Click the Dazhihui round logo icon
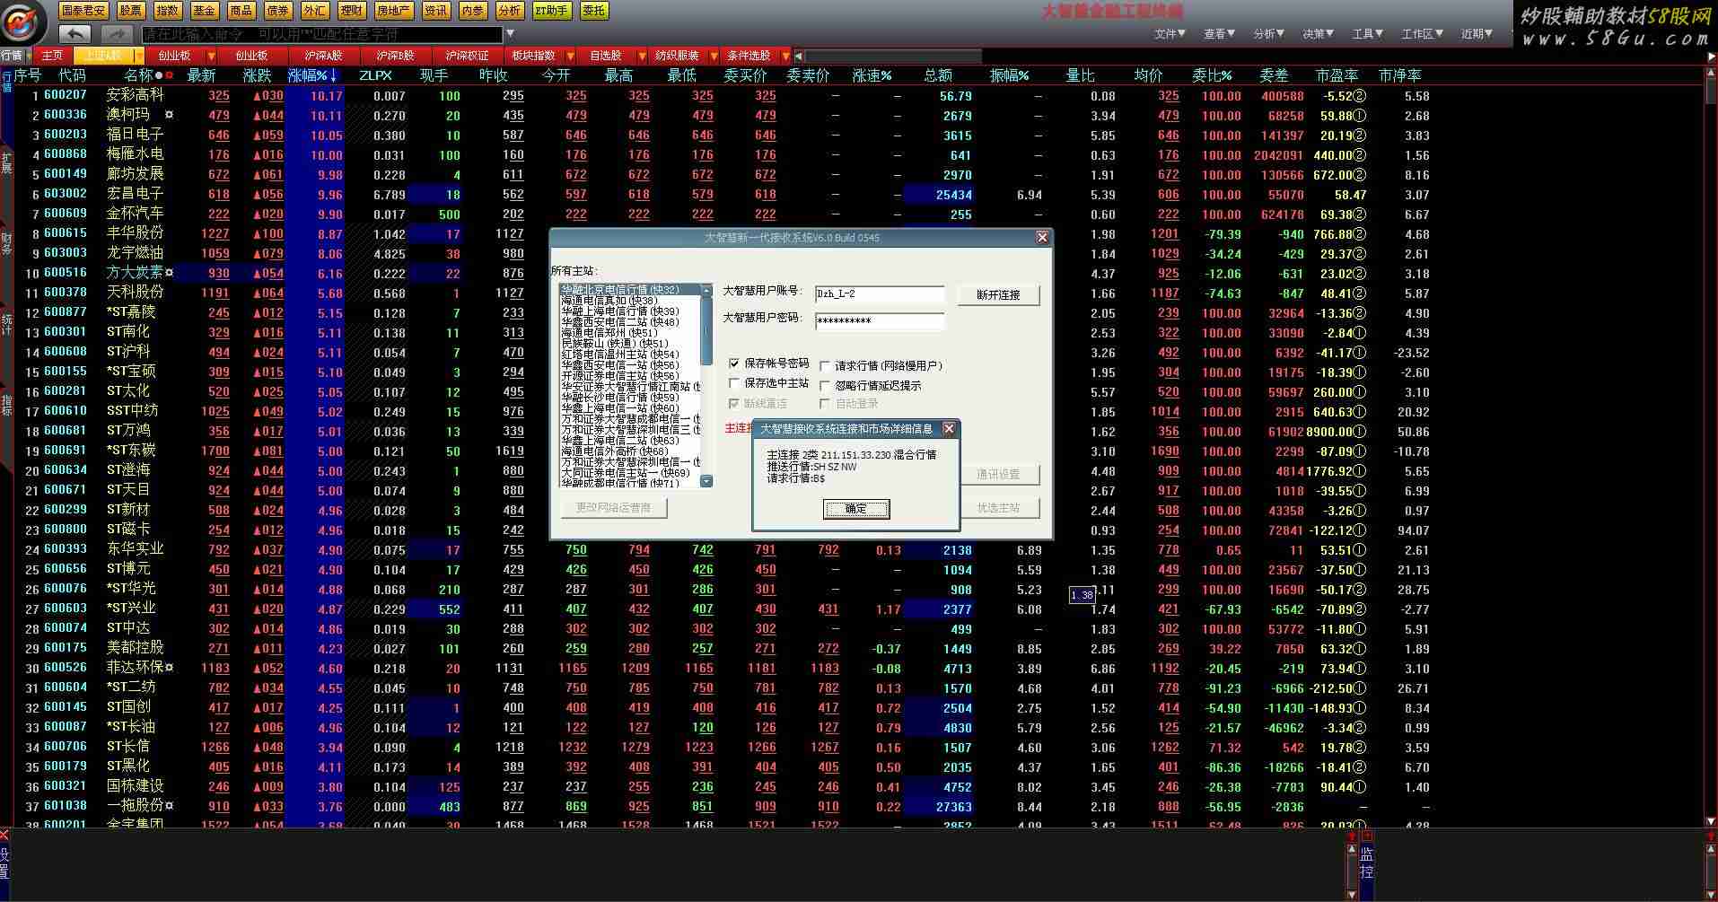The height and width of the screenshot is (902, 1718). coord(22,22)
